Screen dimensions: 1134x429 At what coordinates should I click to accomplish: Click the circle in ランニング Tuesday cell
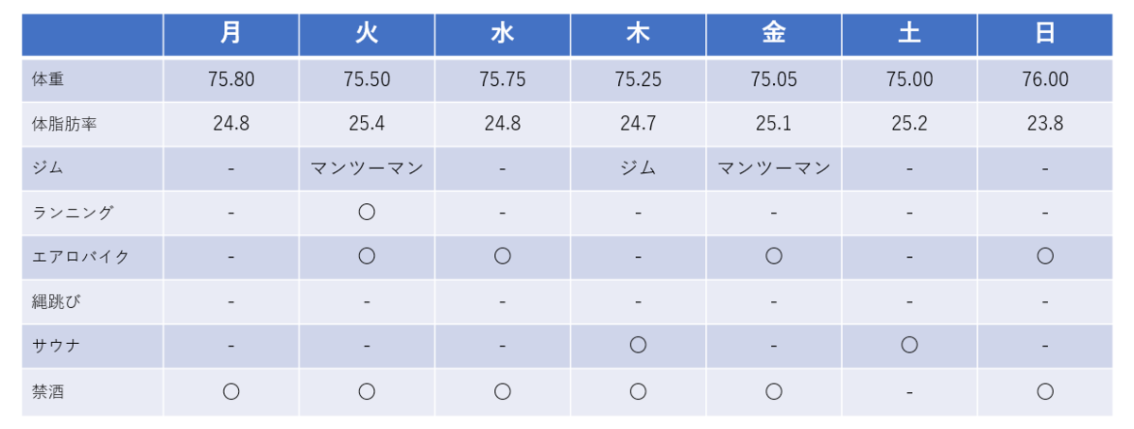tap(367, 212)
